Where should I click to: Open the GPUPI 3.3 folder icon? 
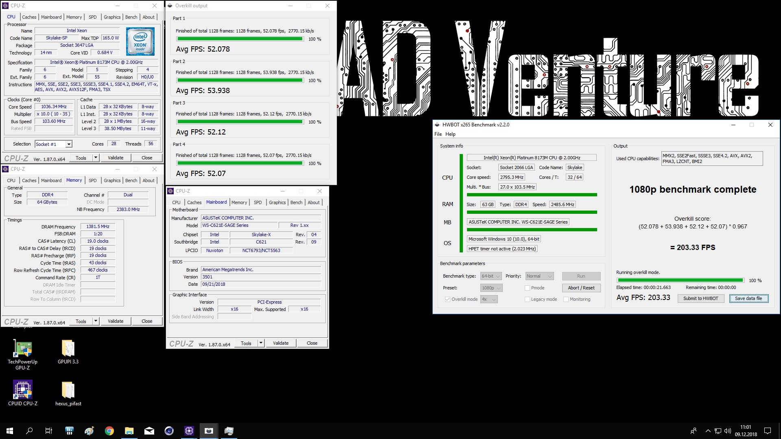(x=68, y=352)
